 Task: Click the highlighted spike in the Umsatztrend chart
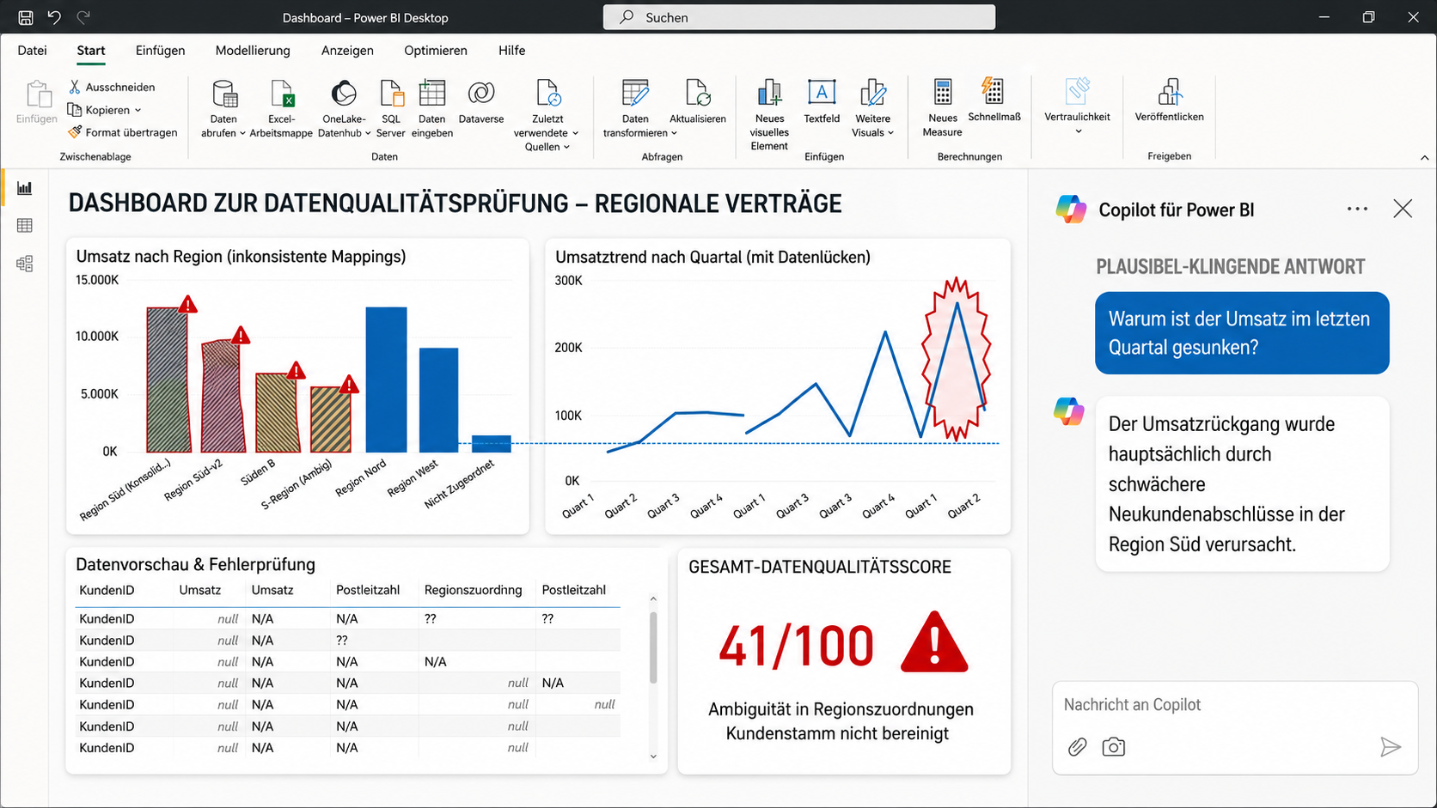click(957, 359)
